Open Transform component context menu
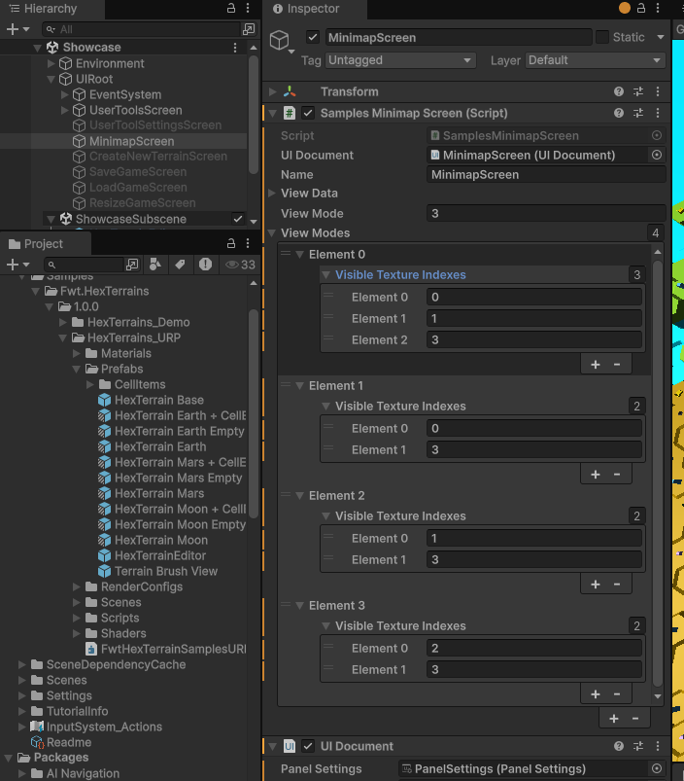The height and width of the screenshot is (781, 684). click(658, 91)
